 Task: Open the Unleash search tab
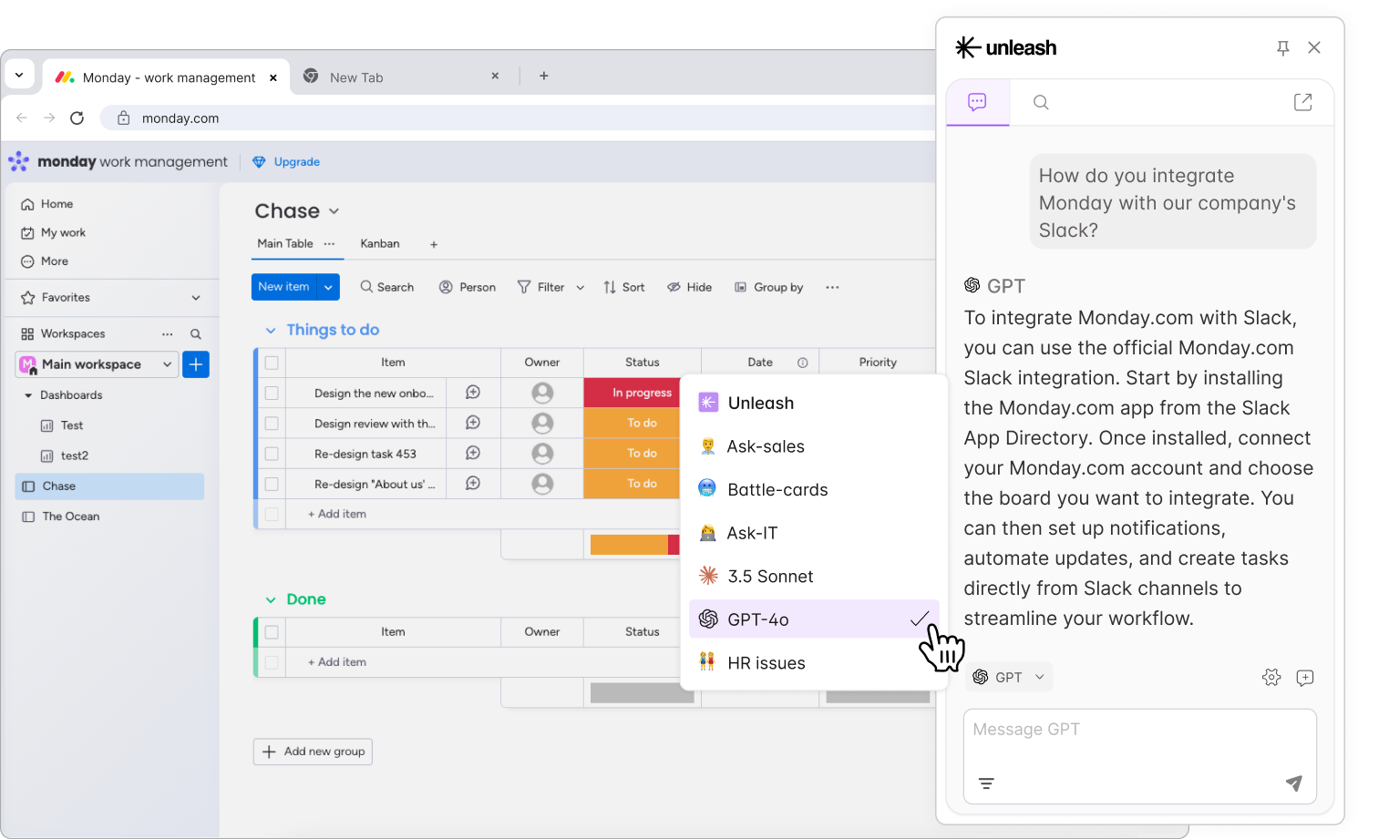coord(1041,102)
